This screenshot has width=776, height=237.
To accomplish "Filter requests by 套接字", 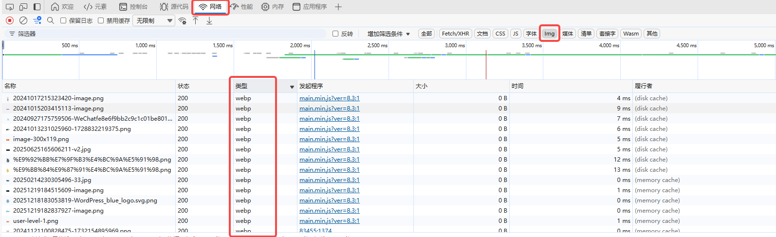I will pos(608,34).
